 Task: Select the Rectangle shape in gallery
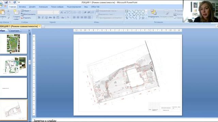click(x=136, y=11)
